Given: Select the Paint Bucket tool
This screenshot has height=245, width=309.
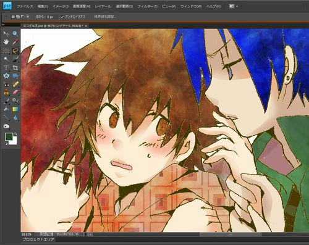Looking at the screenshot, I should click(6, 109).
